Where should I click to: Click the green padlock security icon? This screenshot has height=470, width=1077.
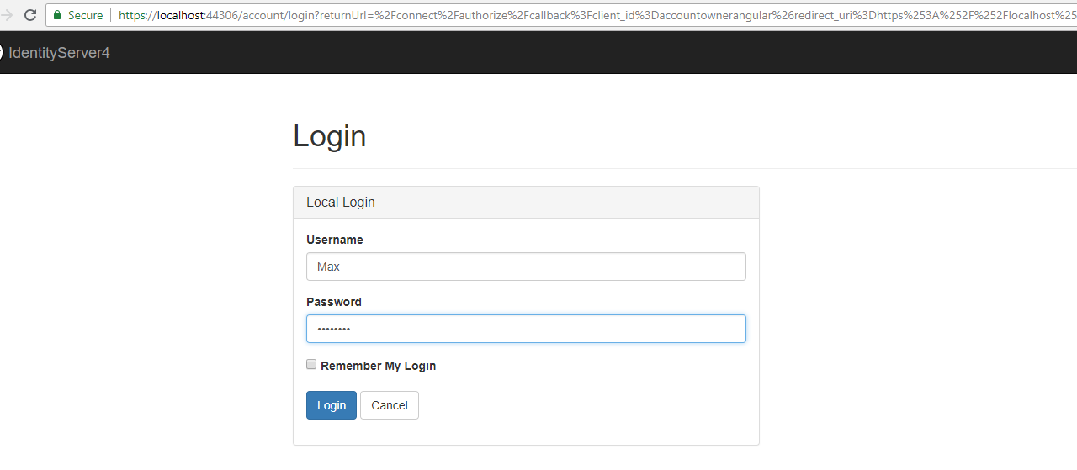57,15
